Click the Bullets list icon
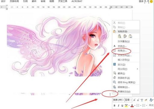 pos(138,105)
